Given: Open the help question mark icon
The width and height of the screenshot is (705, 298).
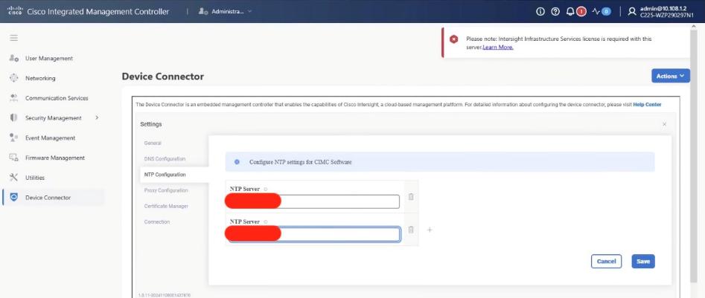Looking at the screenshot, I should click(x=555, y=12).
